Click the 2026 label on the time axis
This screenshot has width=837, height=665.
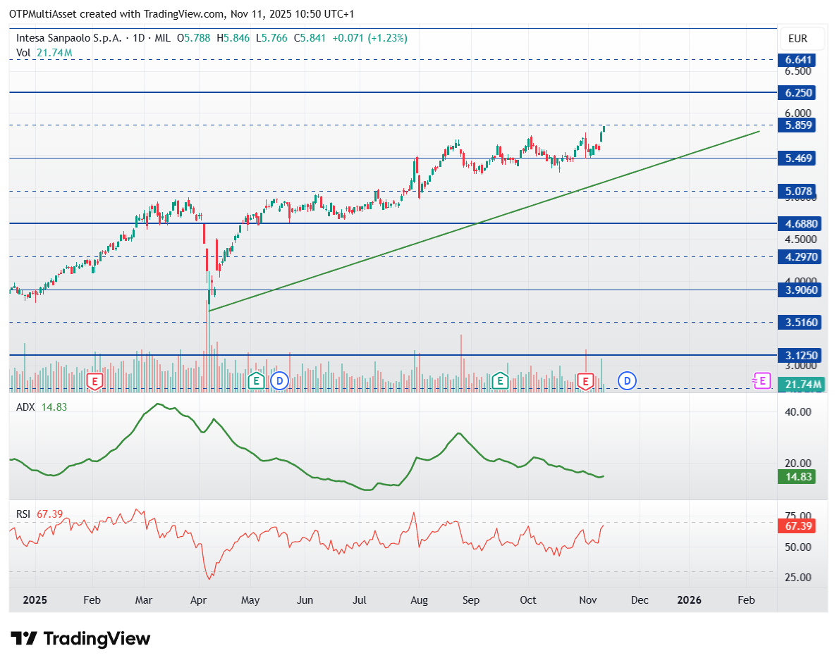point(689,600)
